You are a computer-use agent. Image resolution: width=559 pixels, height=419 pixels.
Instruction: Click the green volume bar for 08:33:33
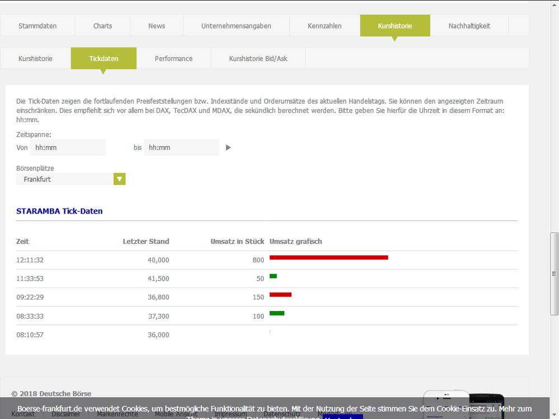[x=277, y=313]
